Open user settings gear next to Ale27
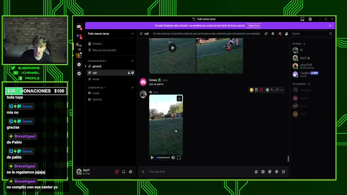 130,172
